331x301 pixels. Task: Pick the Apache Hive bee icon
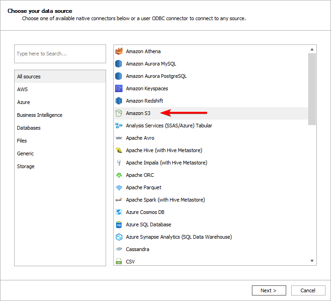coord(119,150)
